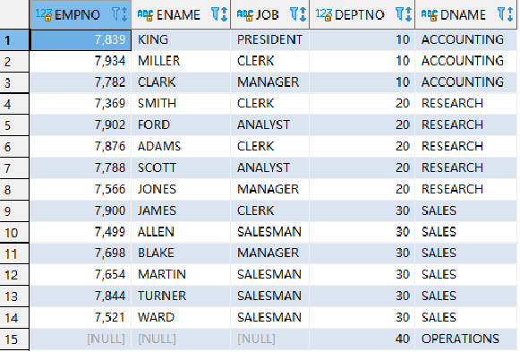Click the cell containing PRESIDENT
Viewport: 520px width, 352px height.
[x=270, y=39]
